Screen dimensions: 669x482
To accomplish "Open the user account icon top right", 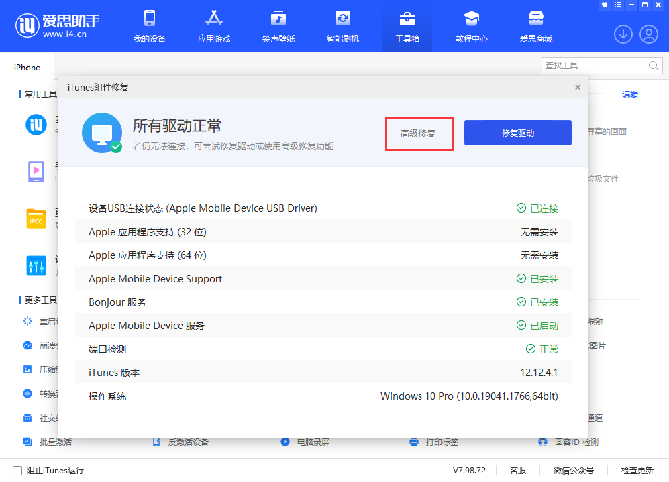I will [x=648, y=34].
